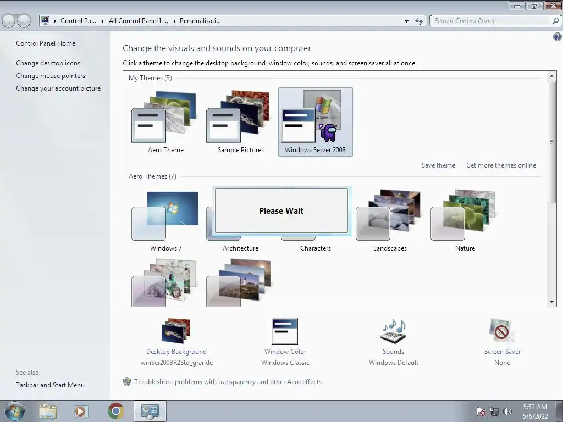Screen dimensions: 563x422
Task: Pick the Landscapes theme
Action: coord(389,215)
